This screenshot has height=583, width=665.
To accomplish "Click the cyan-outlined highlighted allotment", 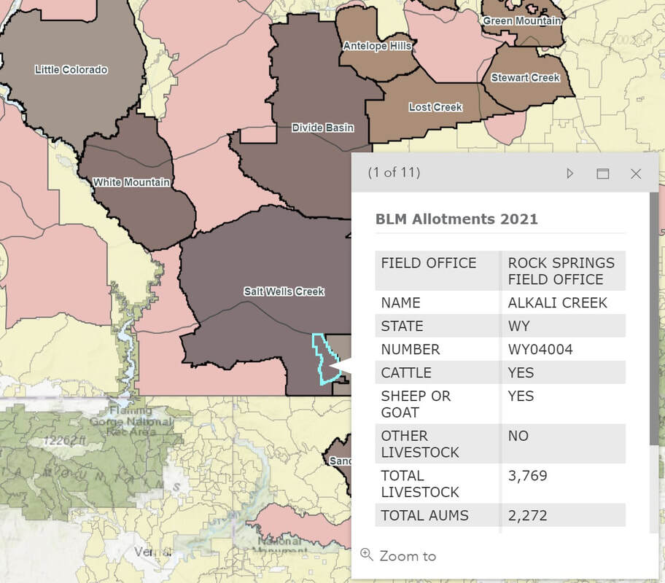I will tap(319, 357).
